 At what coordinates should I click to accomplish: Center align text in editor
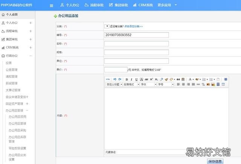[x=183, y=84]
